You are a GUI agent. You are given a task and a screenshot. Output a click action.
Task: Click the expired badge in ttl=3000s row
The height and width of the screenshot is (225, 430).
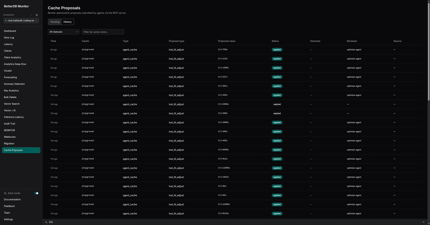(277, 104)
